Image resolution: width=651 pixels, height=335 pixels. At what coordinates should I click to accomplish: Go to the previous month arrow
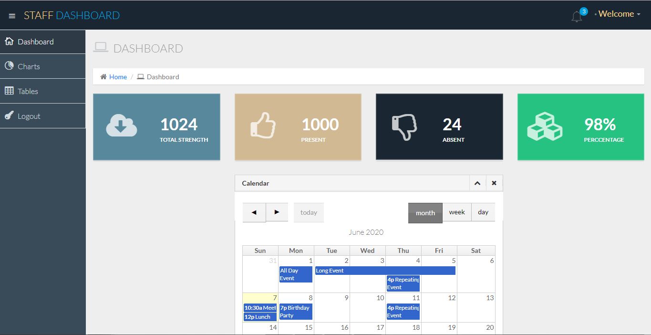[x=254, y=213]
